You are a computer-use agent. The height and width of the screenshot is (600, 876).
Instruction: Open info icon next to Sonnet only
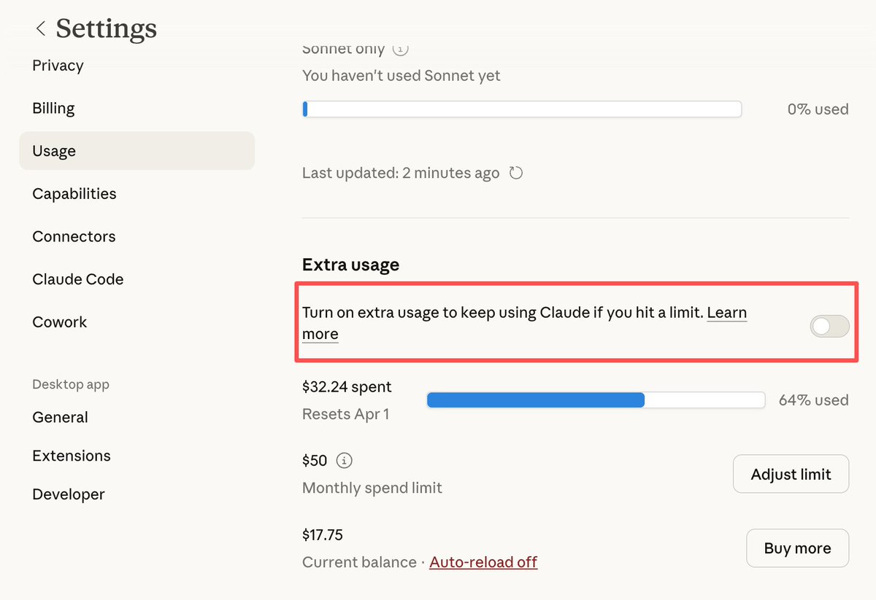coord(400,50)
